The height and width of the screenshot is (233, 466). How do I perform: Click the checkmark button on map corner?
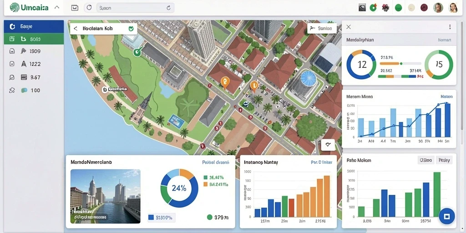coord(328,145)
